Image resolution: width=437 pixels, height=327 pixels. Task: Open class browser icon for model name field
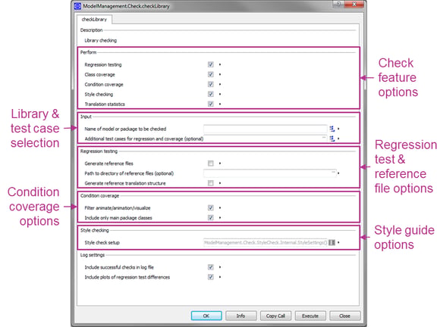(x=332, y=129)
